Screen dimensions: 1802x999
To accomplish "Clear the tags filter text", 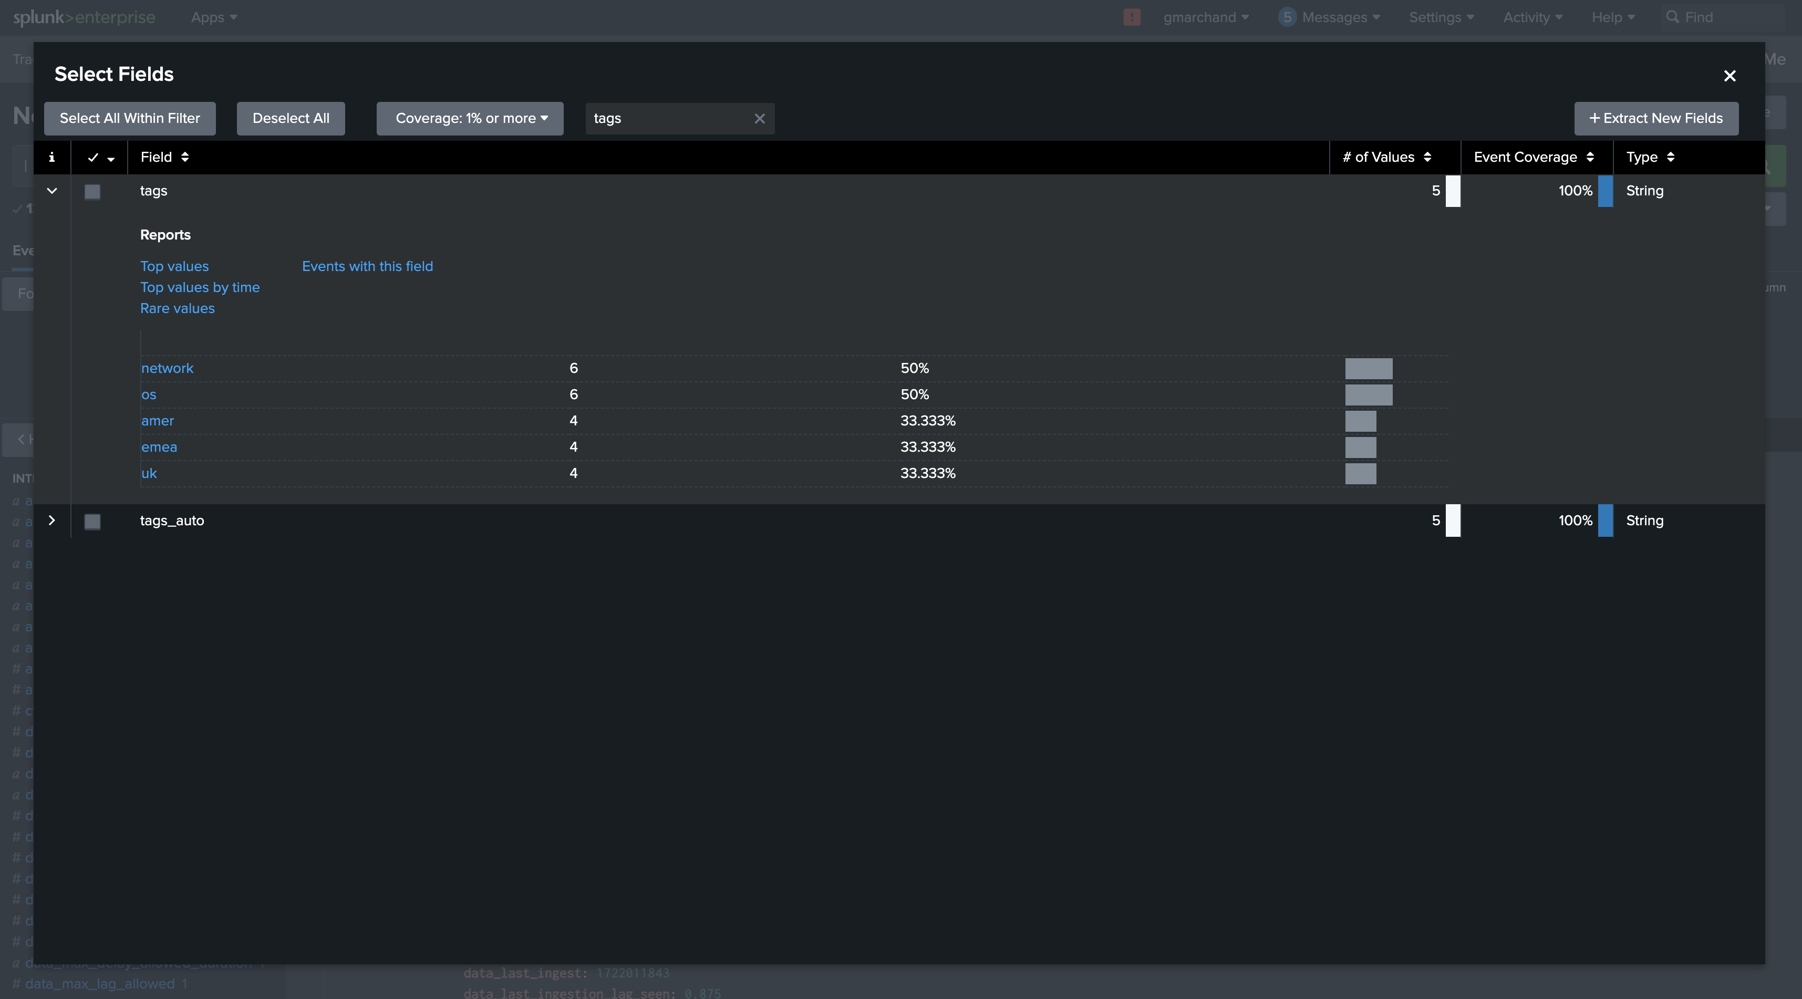I will click(x=759, y=119).
